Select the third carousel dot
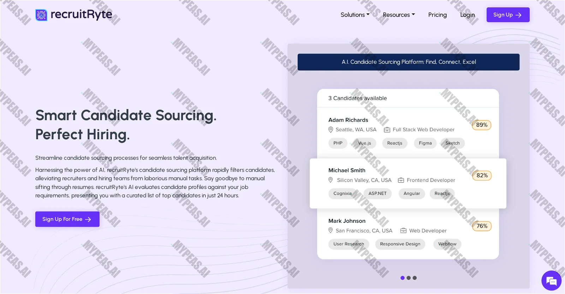The height and width of the screenshot is (294, 565). 415,278
